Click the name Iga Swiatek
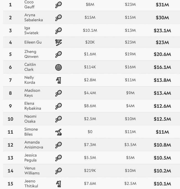 pos(31,30)
